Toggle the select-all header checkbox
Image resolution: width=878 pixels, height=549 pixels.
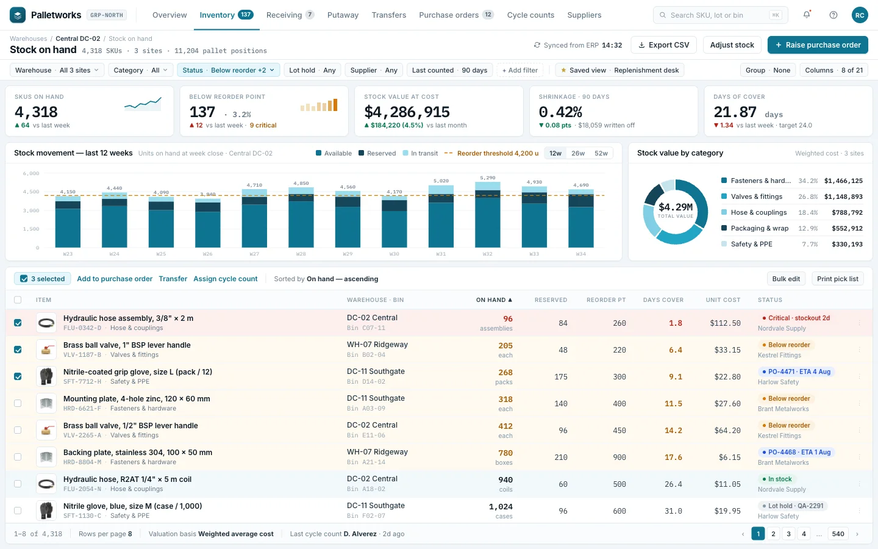(18, 300)
